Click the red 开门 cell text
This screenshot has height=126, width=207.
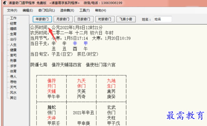coord(52,86)
